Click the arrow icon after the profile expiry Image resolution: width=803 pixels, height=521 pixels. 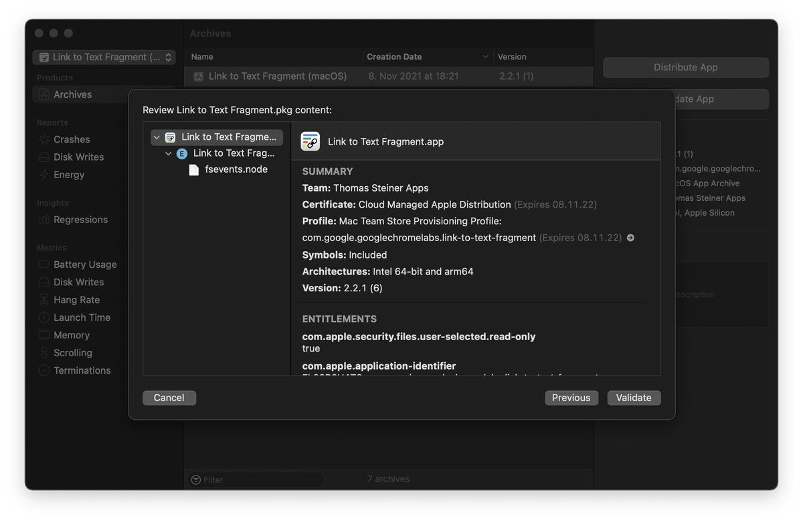click(x=630, y=238)
